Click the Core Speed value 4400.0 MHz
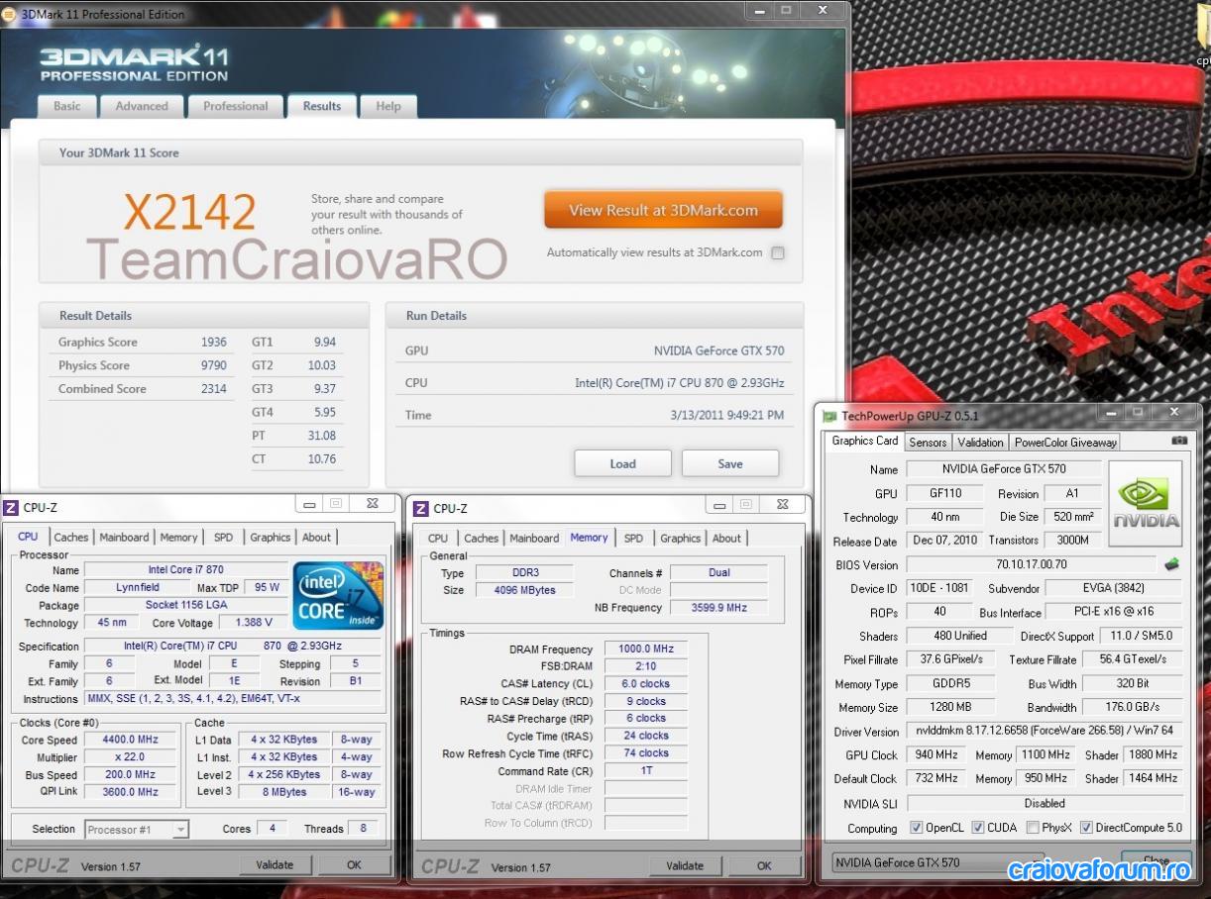Screen dimensions: 1211x899 coord(132,740)
